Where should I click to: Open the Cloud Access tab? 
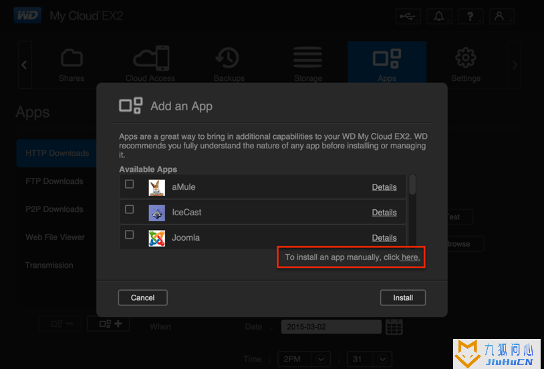150,65
